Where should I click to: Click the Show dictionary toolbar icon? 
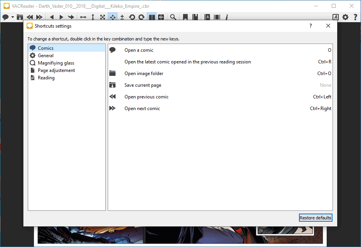(x=207, y=17)
